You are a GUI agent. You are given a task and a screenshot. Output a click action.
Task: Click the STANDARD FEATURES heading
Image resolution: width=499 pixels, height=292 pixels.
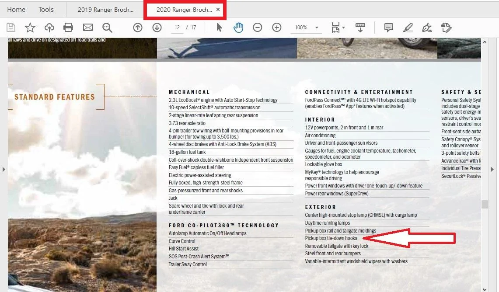(55, 97)
